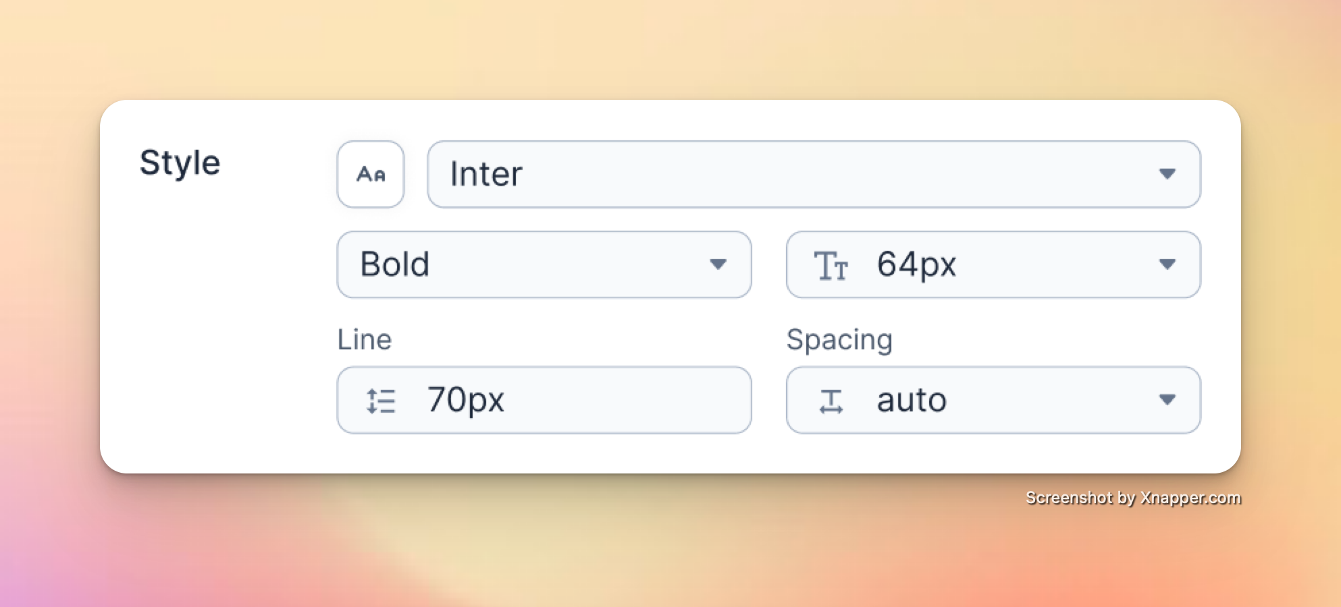Click the font size Tt icon
1341x607 pixels.
pos(831,265)
